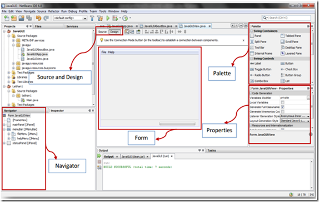Switch to the Services tab
Image resolution: width=319 pixels, height=202 pixels.
tap(72, 27)
